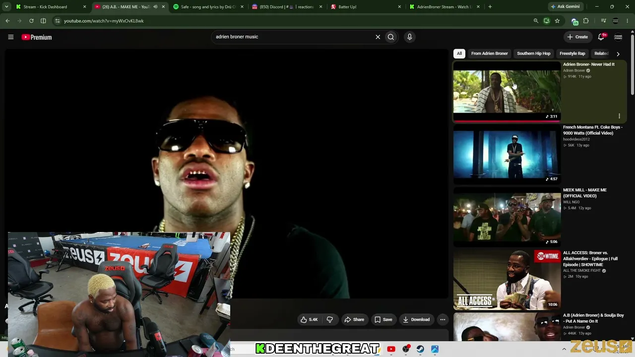Share the video
Image resolution: width=635 pixels, height=357 pixels.
[x=354, y=319]
